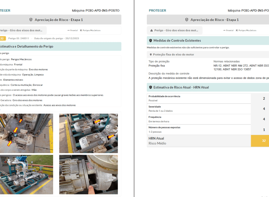Click the yellow HRN Atual 32 cell
The height and width of the screenshot is (197, 269).
tap(260, 141)
